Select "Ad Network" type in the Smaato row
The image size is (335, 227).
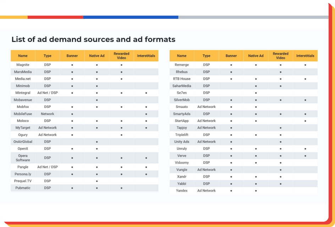207,107
